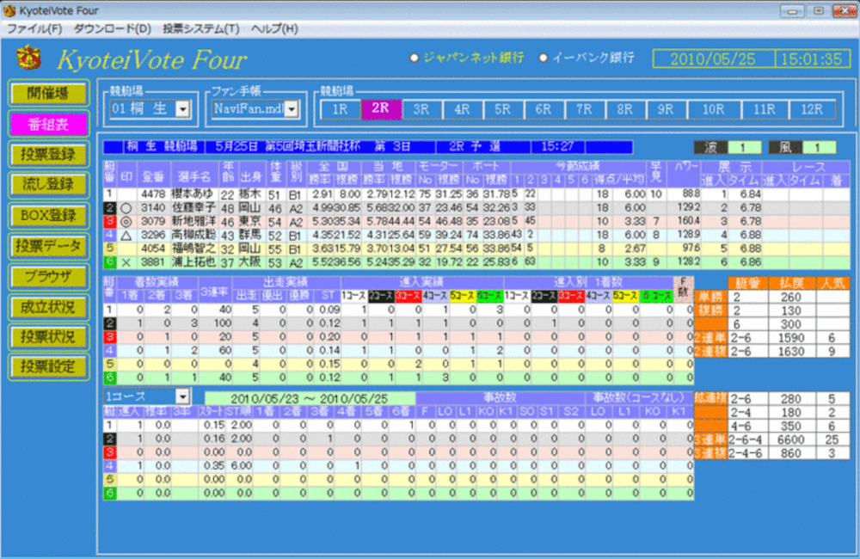Select racer row 福嶋智之
This screenshot has height=559, width=860.
point(476,249)
